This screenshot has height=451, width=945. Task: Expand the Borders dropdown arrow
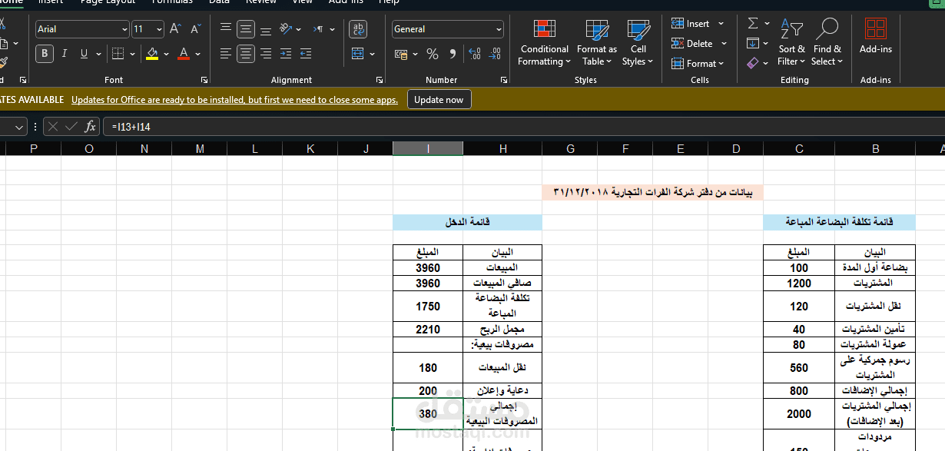[x=132, y=54]
